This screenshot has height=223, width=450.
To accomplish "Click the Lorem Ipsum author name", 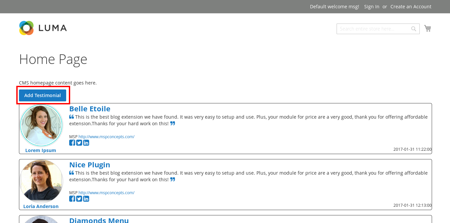I will (41, 150).
